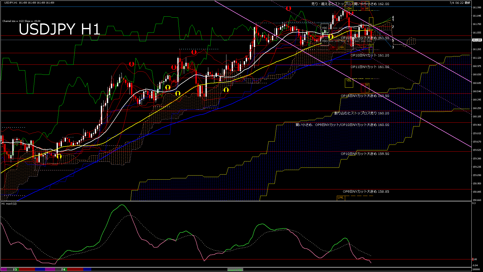Click forecast line label 2
Viewport: 483px width, 272px height.
point(393,27)
